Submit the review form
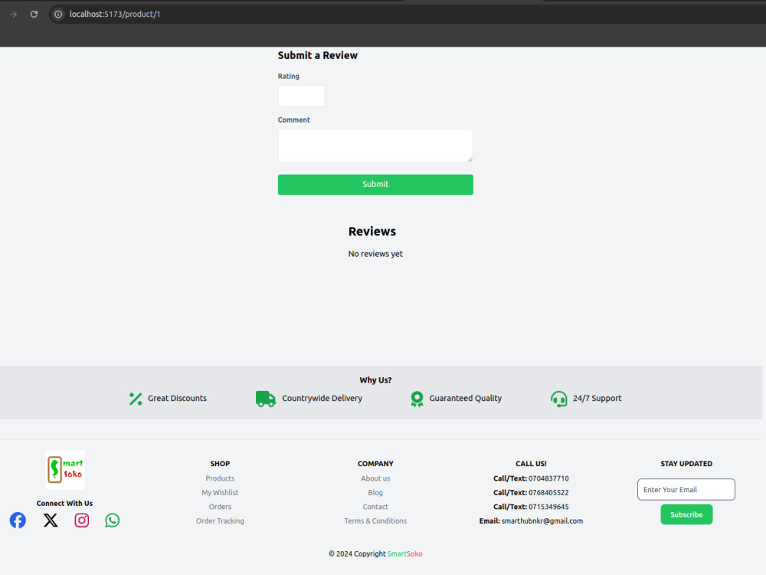Image resolution: width=766 pixels, height=575 pixels. 375,184
